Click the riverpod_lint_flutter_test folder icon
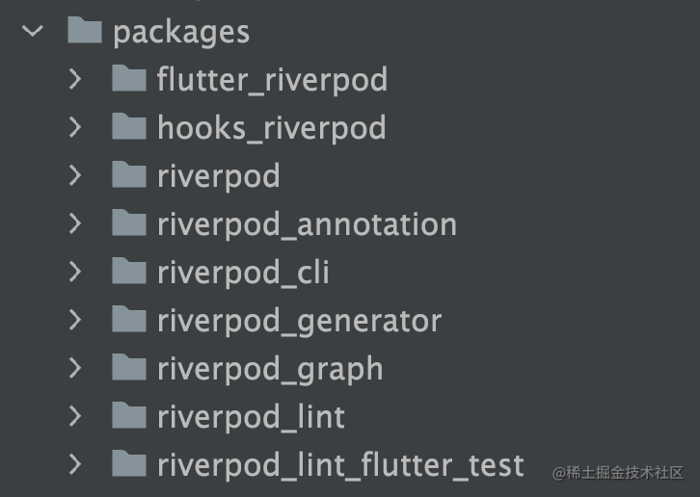 [x=128, y=463]
